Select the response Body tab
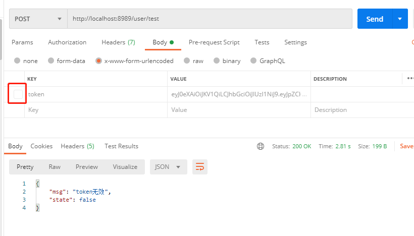Image resolution: width=414 pixels, height=236 pixels. click(x=15, y=146)
